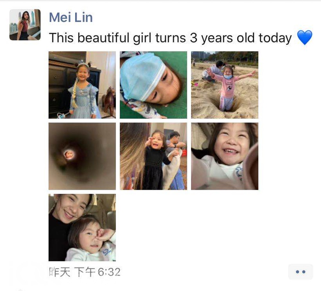Open the dark tunnel photo thumbnail
Image resolution: width=321 pixels, height=291 pixels.
(82, 156)
